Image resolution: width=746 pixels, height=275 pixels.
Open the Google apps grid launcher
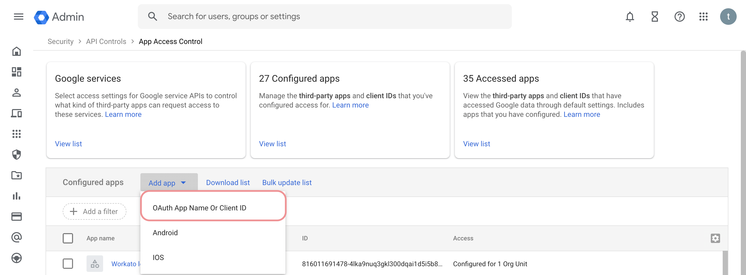tap(704, 17)
